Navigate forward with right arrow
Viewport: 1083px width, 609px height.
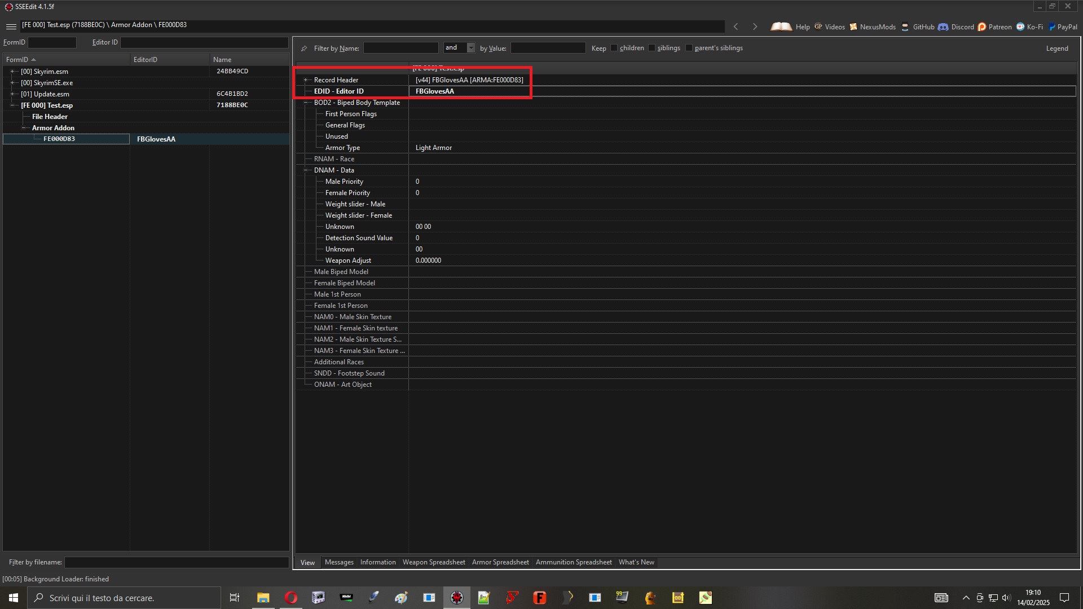tap(755, 27)
